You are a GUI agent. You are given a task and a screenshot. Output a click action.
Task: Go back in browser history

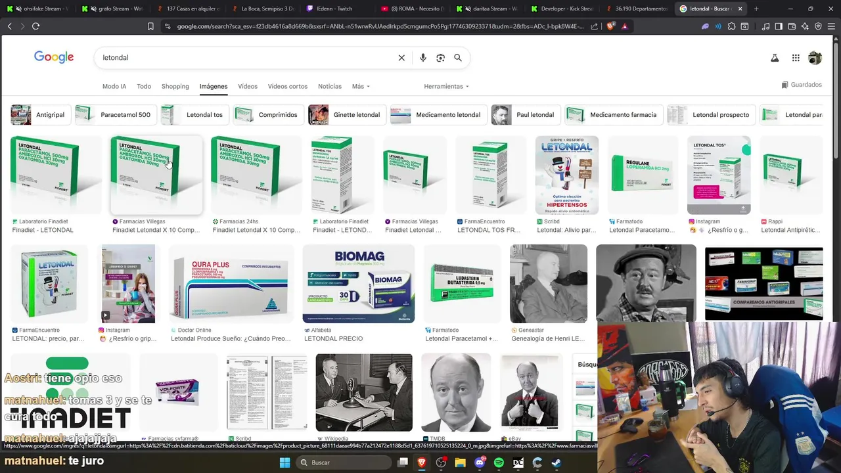9,26
